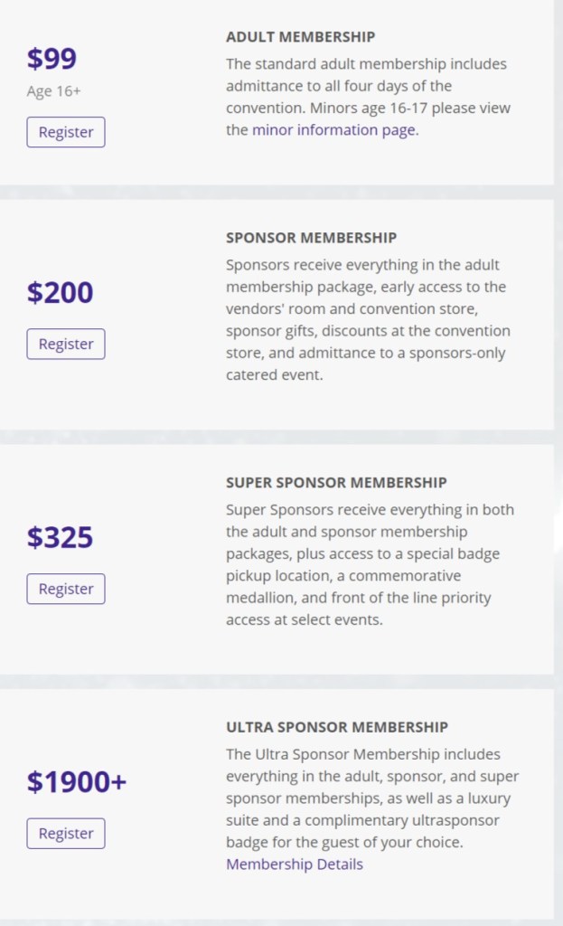Click the Ultra Sponsor description paragraph
The height and width of the screenshot is (926, 563).
coord(371,798)
